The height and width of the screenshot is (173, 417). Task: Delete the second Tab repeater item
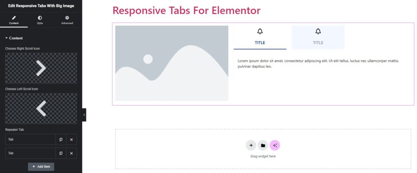point(71,153)
